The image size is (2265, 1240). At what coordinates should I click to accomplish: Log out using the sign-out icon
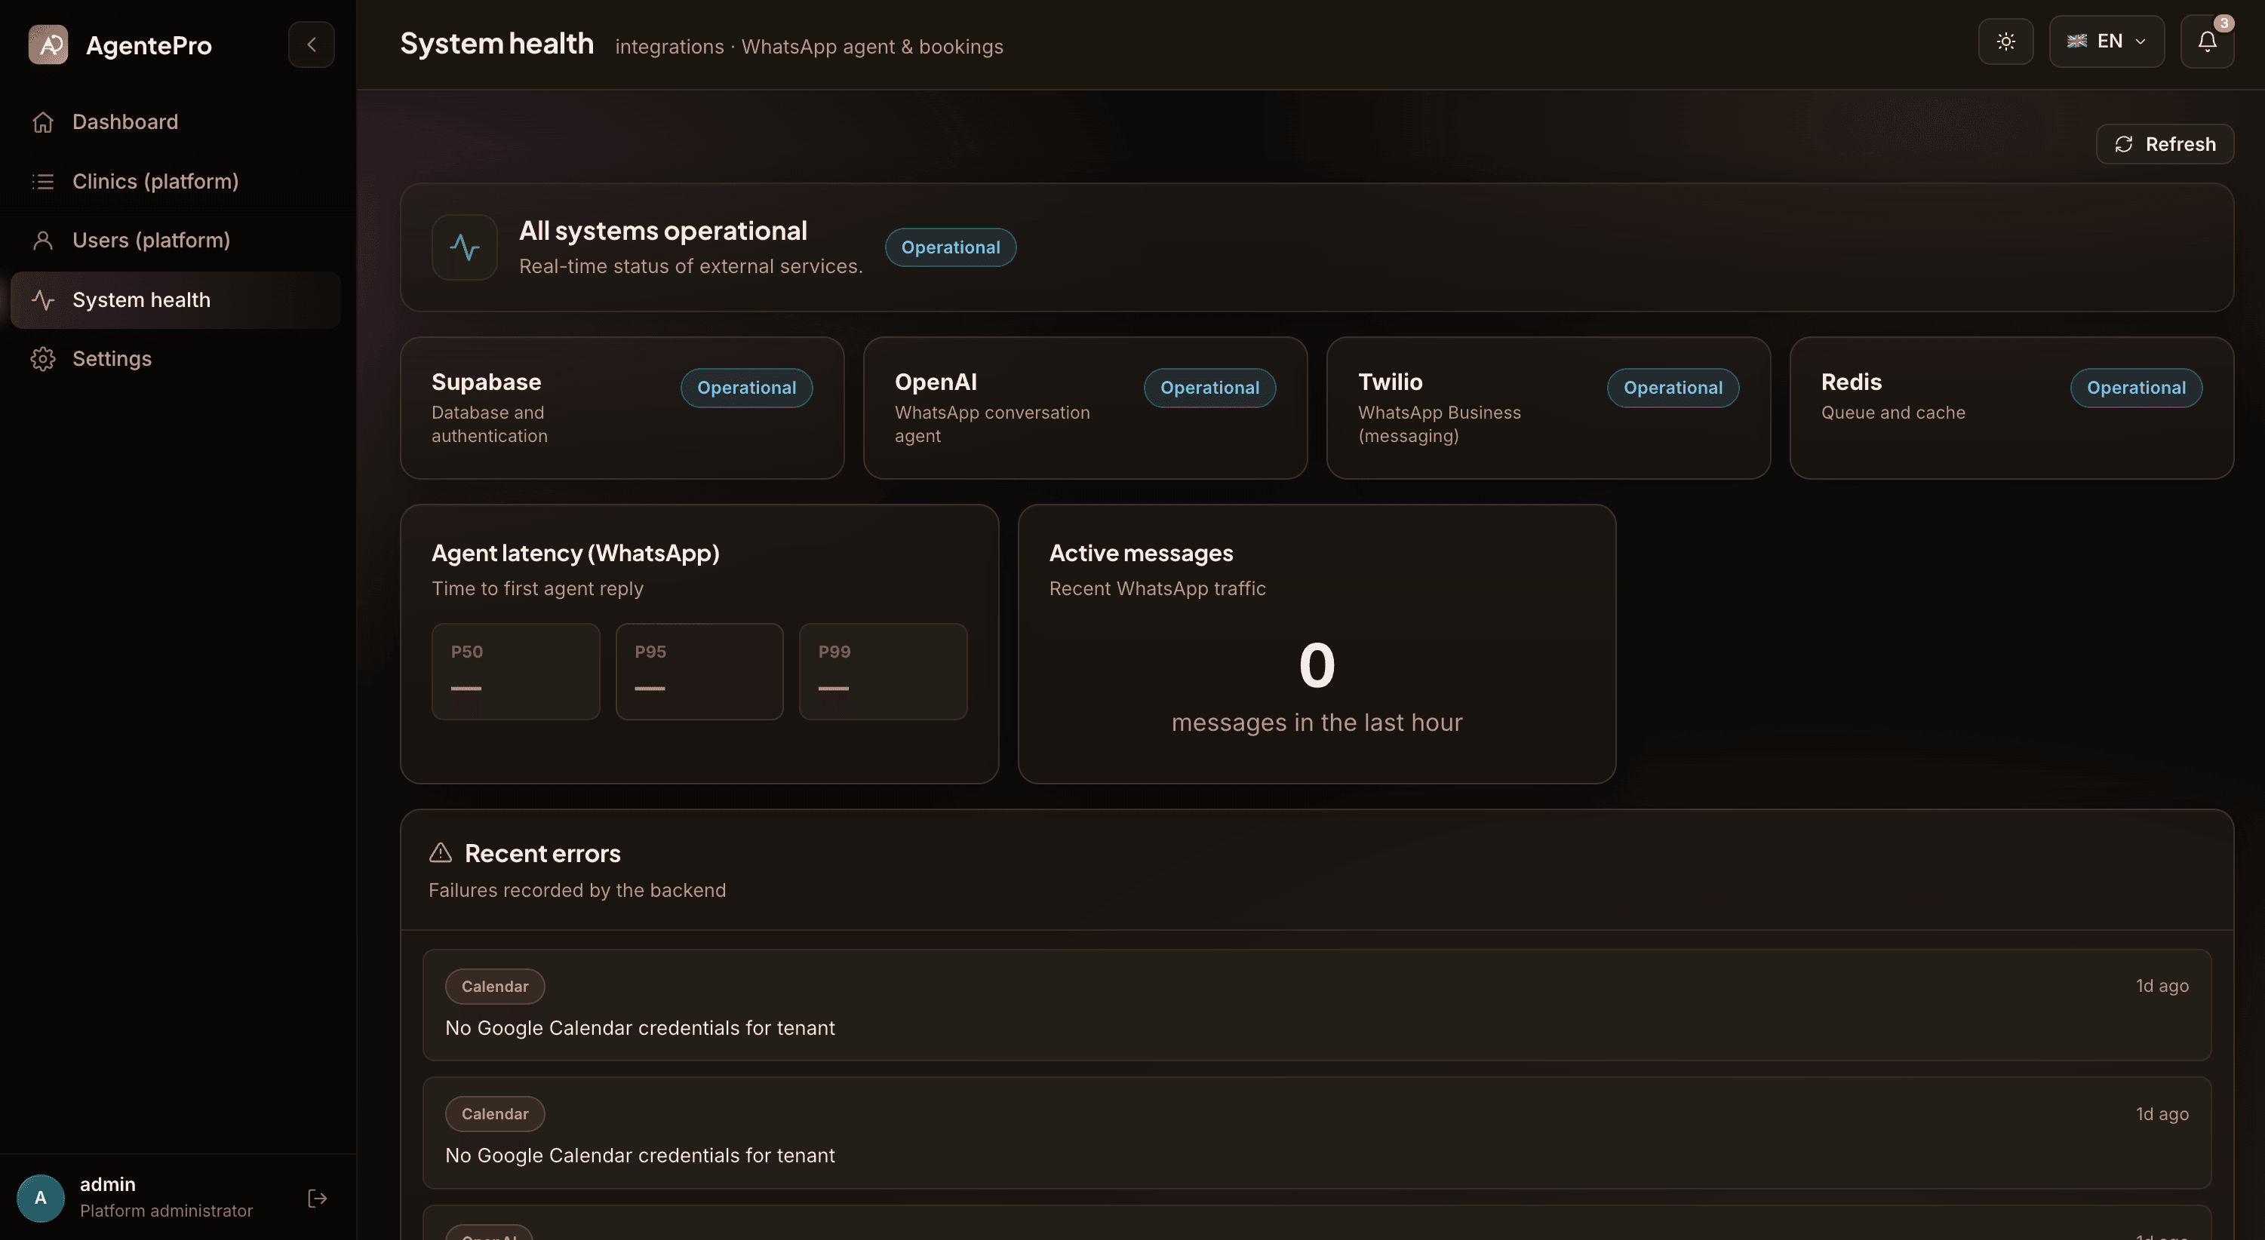coord(318,1198)
